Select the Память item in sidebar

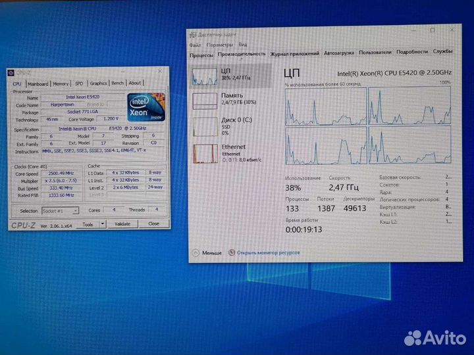(x=231, y=100)
